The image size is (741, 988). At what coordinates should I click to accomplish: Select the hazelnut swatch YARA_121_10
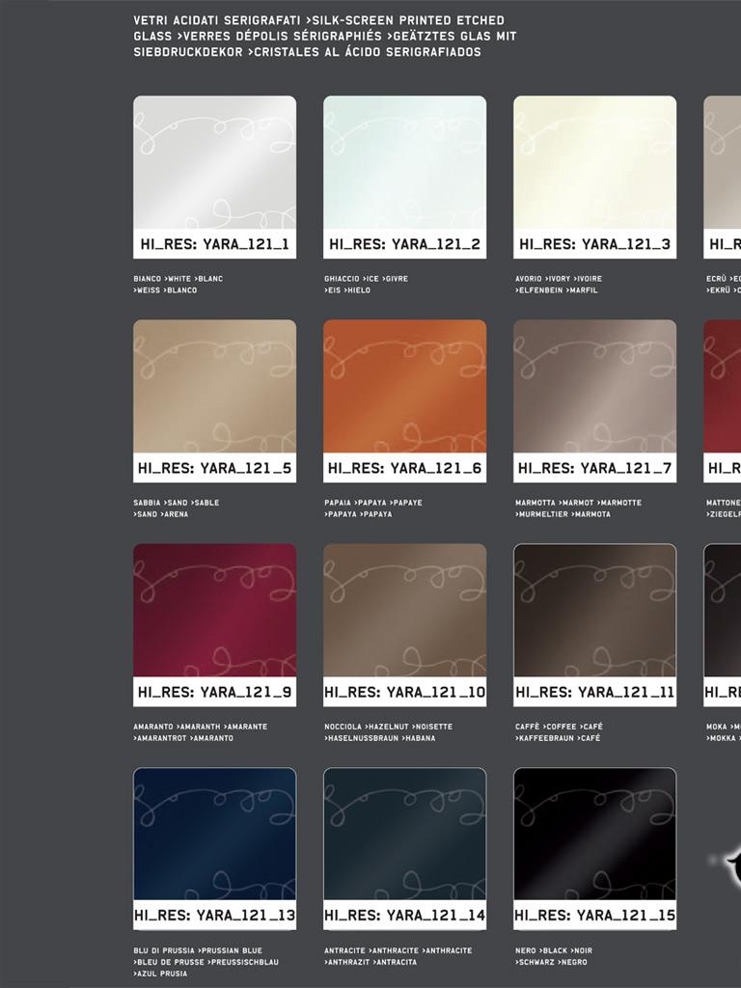(404, 611)
